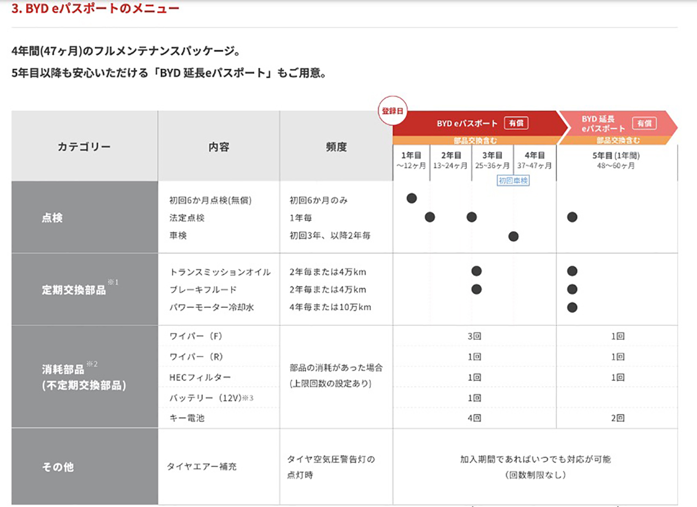Click the BYD eパスポート red arrow header

tap(480, 123)
